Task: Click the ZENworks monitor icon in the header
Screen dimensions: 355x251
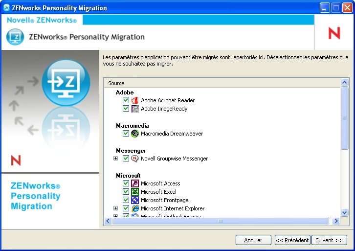Action: point(15,37)
